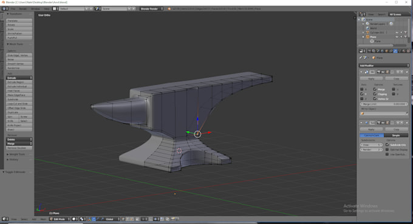Open the Window menu
413x224 pixels.
(x=35, y=8)
